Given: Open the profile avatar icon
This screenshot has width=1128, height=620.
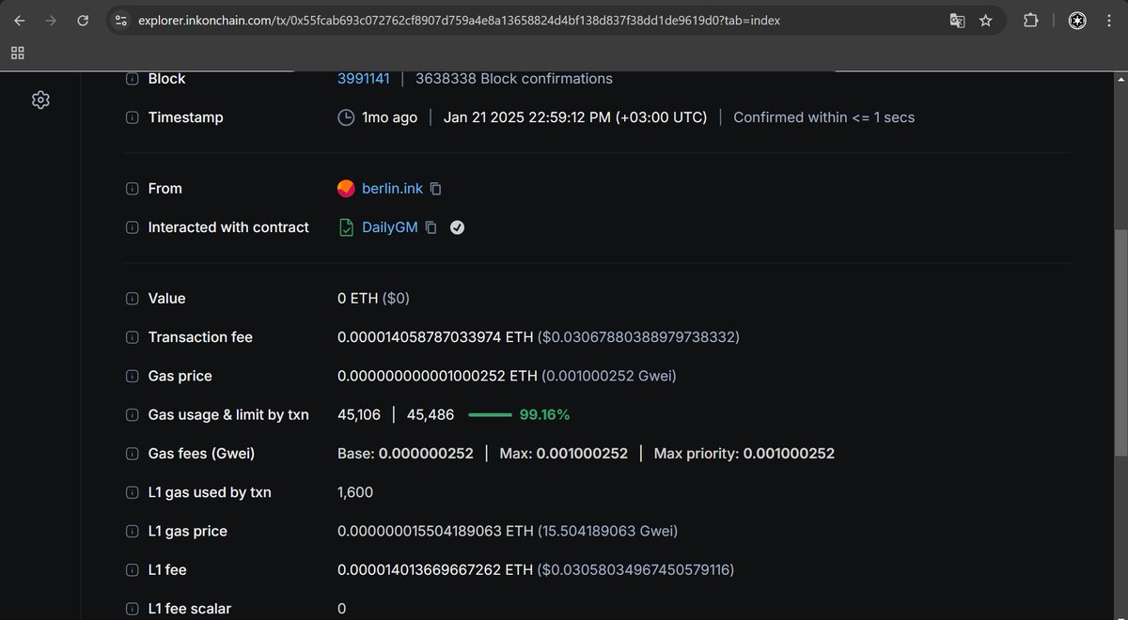Looking at the screenshot, I should click(1077, 21).
